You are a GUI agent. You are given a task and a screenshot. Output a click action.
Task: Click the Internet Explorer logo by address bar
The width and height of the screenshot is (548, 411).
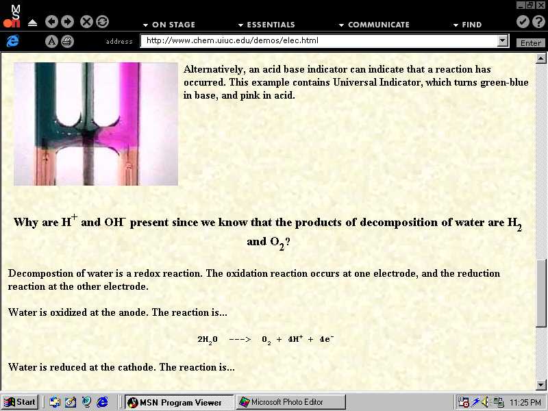[12, 41]
